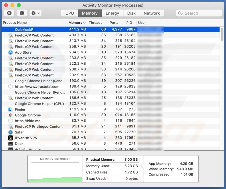Click the Dock process icon
Viewport: 226px width, 189px height.
[x=11, y=144]
